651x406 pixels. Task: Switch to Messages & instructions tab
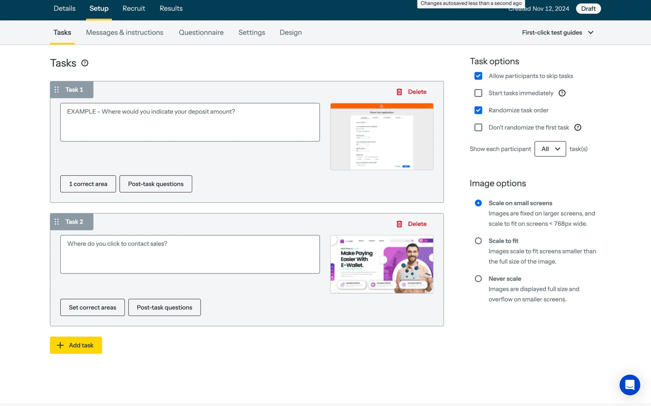point(124,32)
